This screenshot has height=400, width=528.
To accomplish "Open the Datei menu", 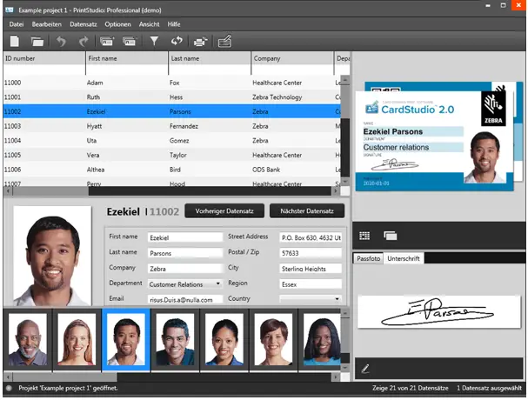I will click(17, 24).
